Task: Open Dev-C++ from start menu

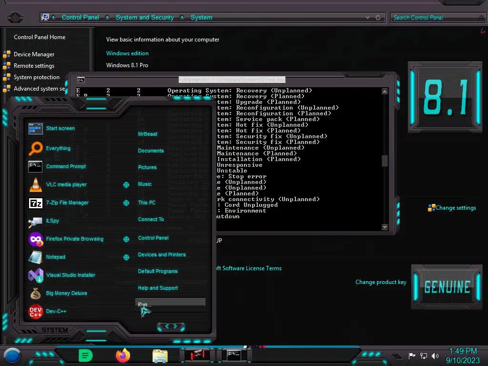Action: pos(47,311)
